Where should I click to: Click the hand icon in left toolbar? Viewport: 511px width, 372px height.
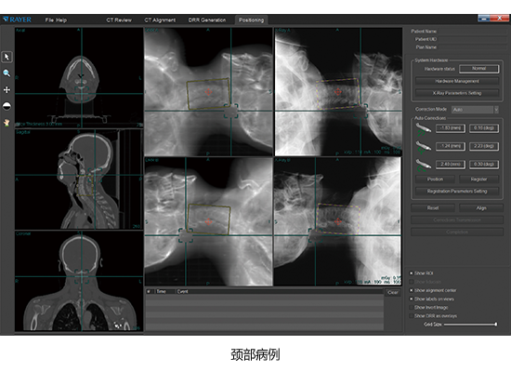7,123
